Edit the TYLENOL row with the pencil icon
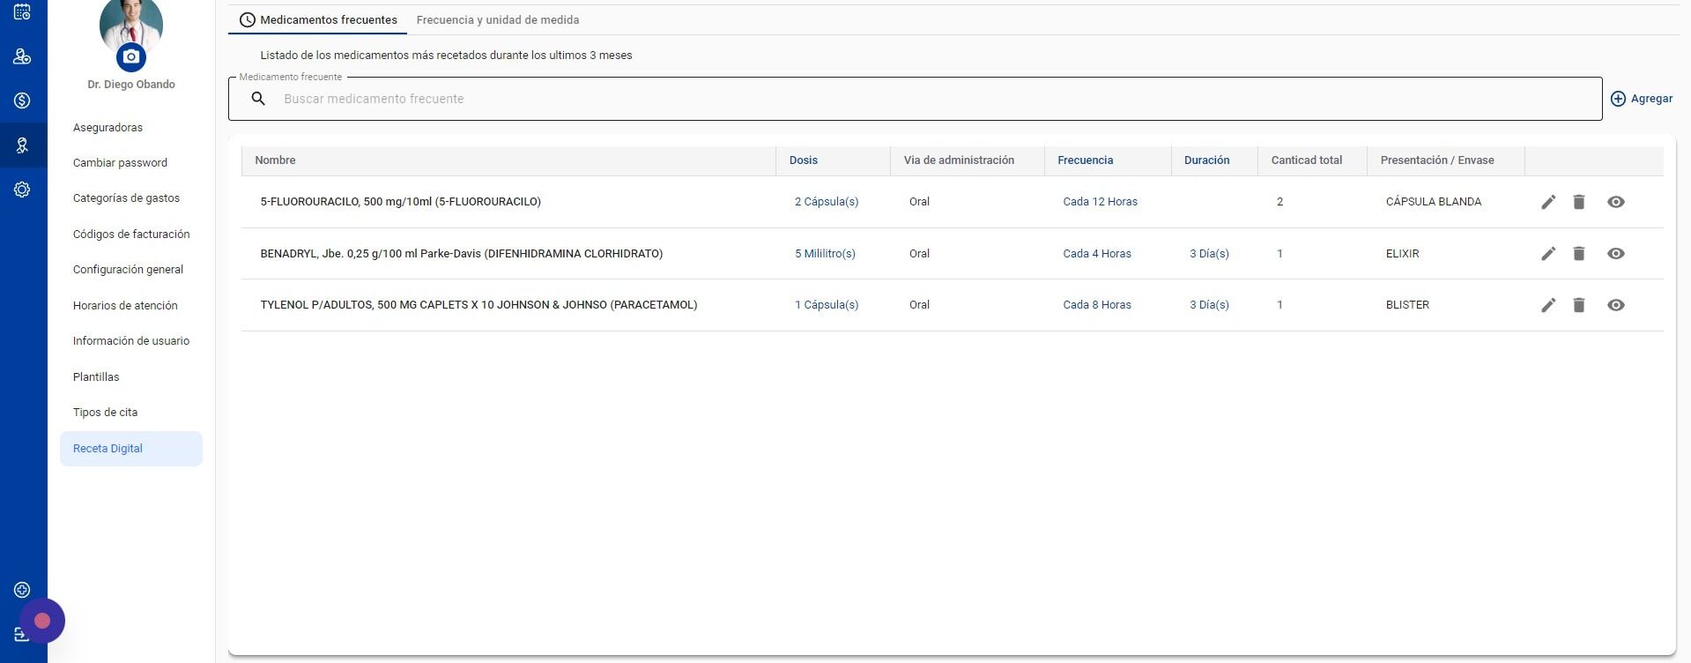 point(1548,305)
